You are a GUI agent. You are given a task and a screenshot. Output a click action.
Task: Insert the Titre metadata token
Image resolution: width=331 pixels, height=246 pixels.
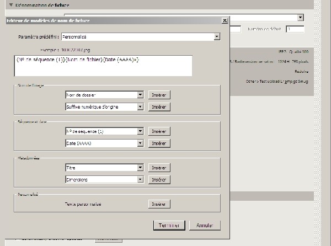159,168
